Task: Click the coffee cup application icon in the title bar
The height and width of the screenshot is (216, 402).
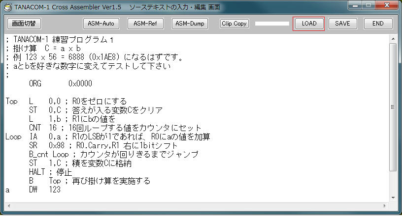Action: click(x=8, y=7)
